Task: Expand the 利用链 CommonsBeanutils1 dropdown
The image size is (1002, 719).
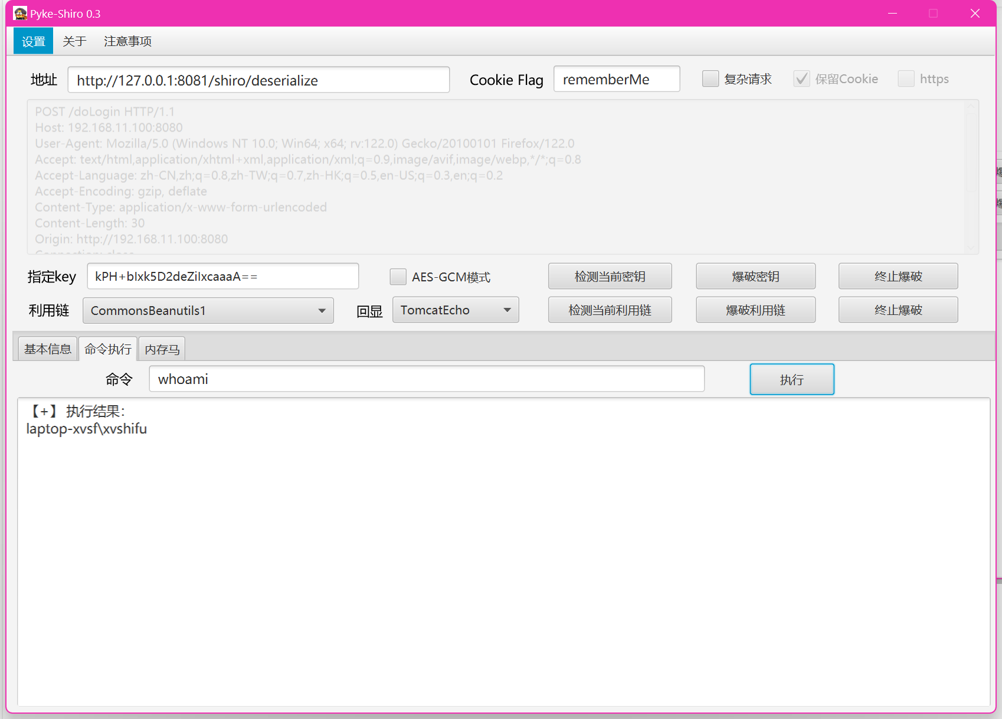Action: coord(208,310)
